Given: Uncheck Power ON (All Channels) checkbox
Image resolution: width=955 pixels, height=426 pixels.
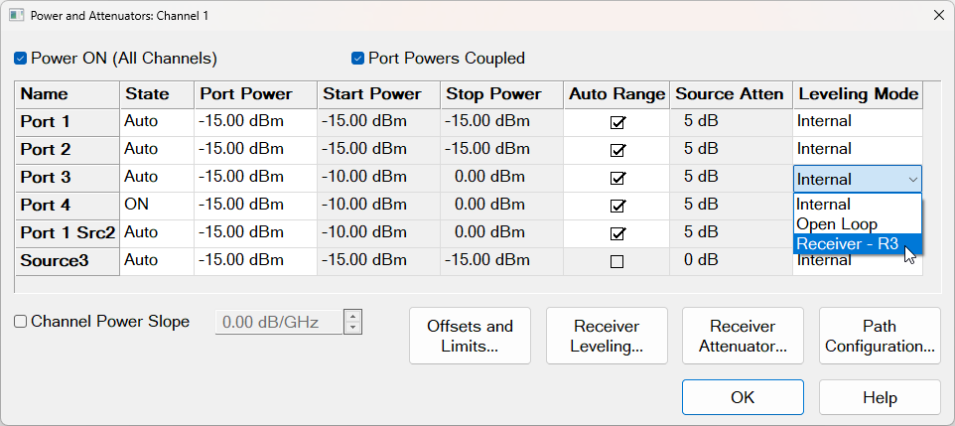Looking at the screenshot, I should pyautogui.click(x=21, y=59).
